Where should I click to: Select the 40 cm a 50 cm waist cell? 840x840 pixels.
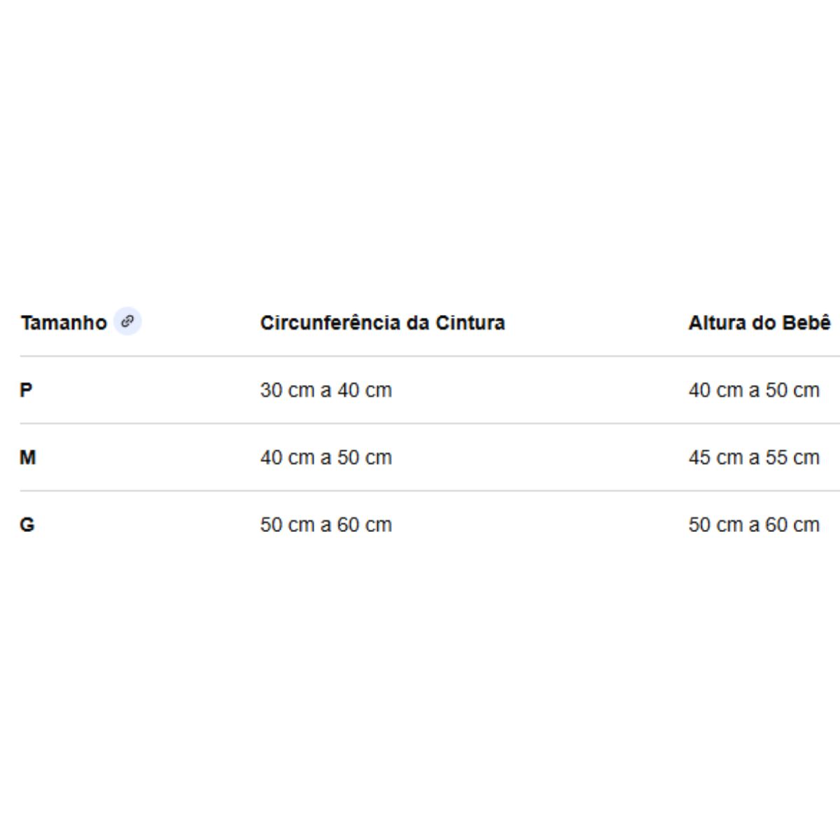click(325, 457)
